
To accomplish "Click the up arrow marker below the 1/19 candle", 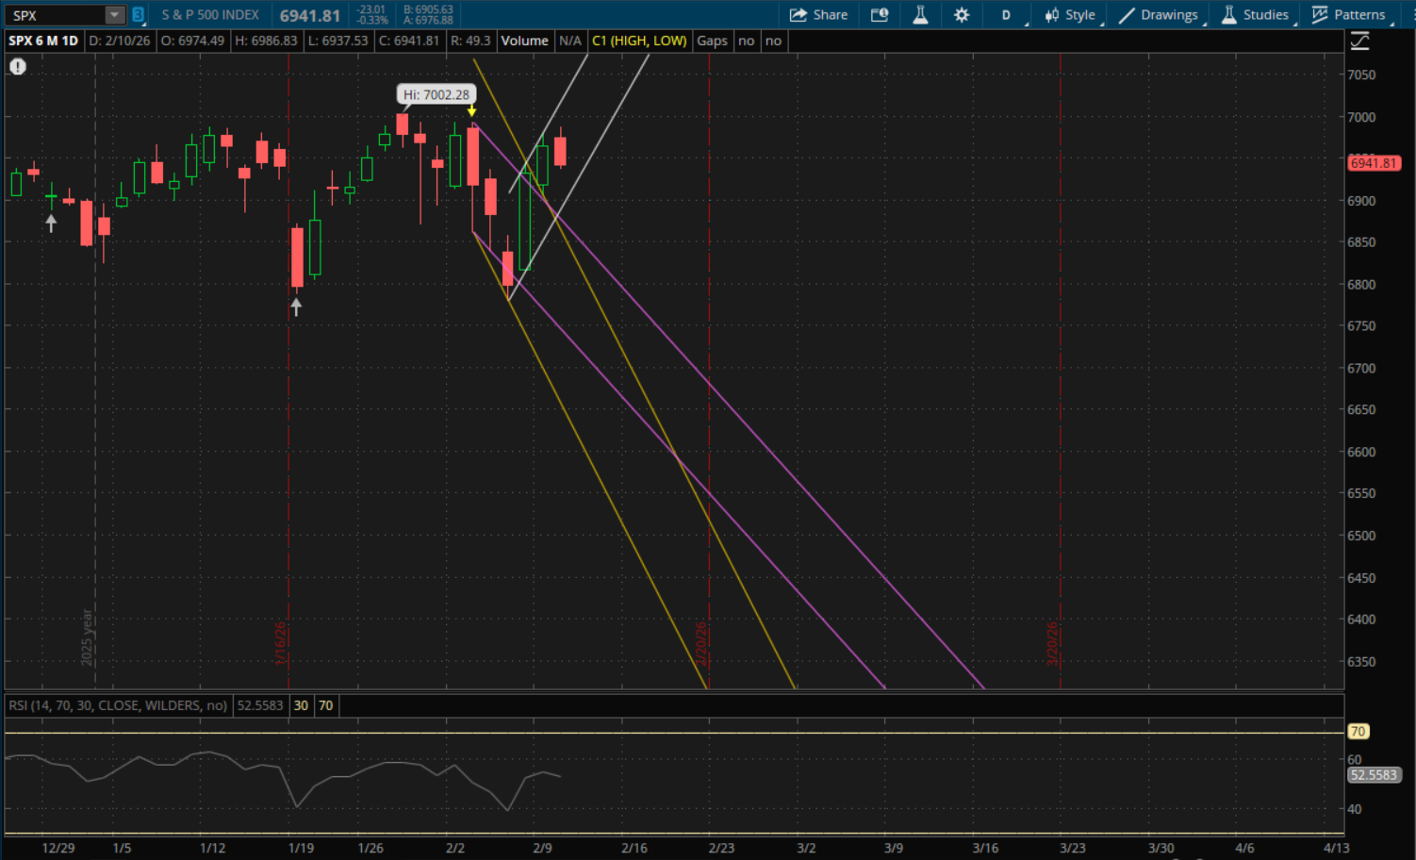I will [x=296, y=307].
